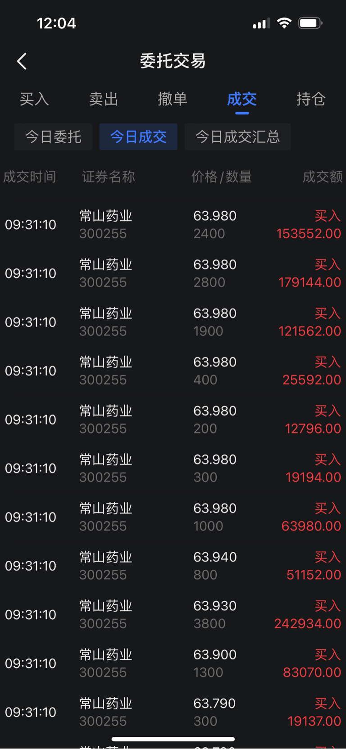Tap the cellular signal bars icon

click(261, 23)
